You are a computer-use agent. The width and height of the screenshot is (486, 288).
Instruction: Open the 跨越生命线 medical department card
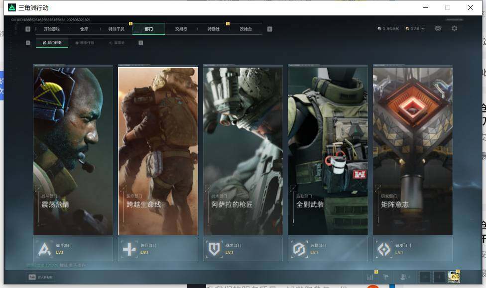point(158,150)
